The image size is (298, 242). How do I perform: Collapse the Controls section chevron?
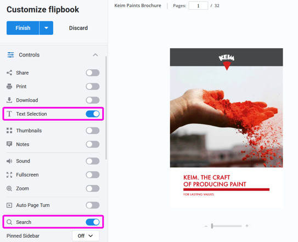pyautogui.click(x=95, y=55)
